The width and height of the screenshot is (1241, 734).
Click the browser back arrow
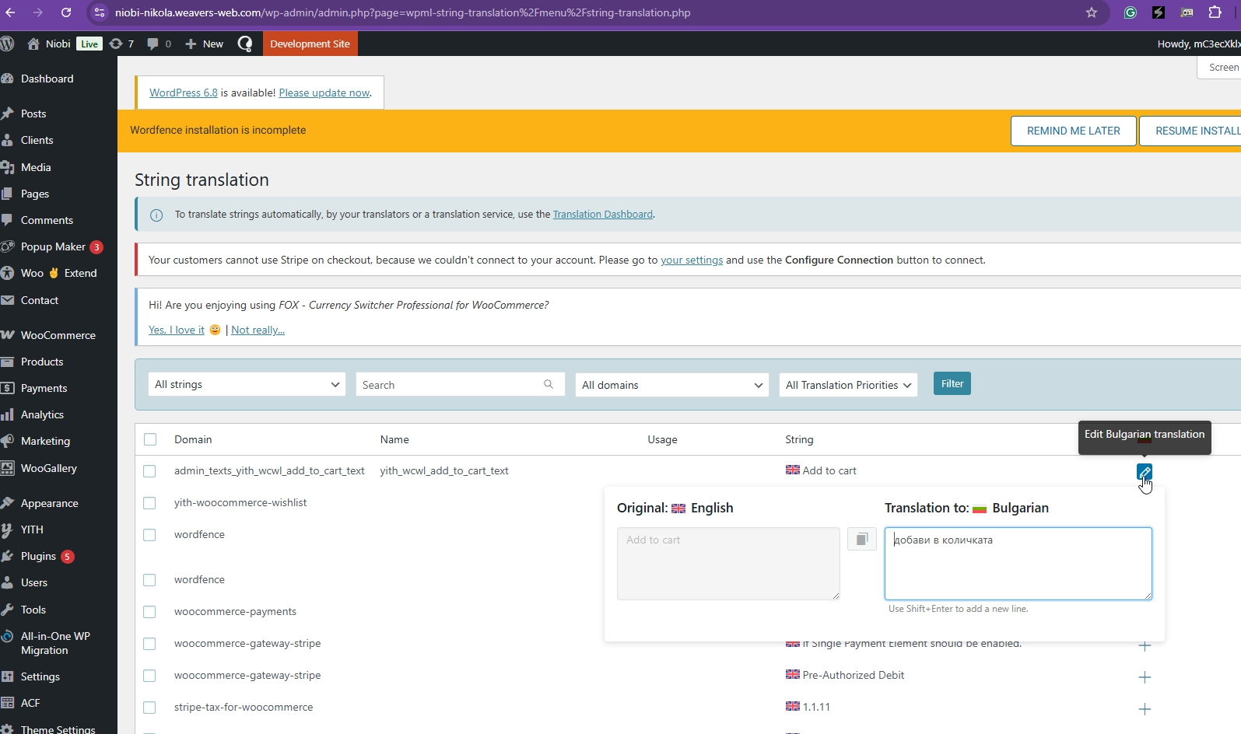pos(11,12)
